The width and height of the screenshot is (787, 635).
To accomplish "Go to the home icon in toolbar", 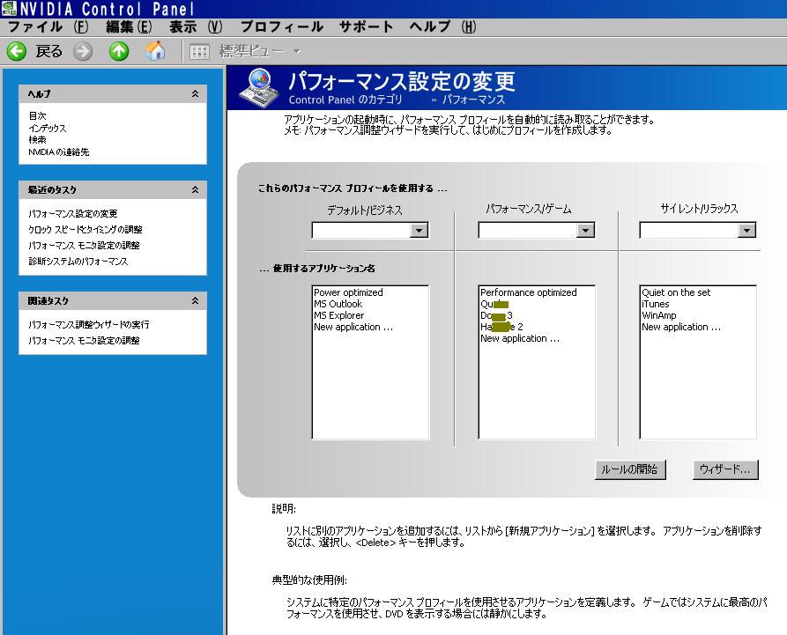I will click(155, 51).
